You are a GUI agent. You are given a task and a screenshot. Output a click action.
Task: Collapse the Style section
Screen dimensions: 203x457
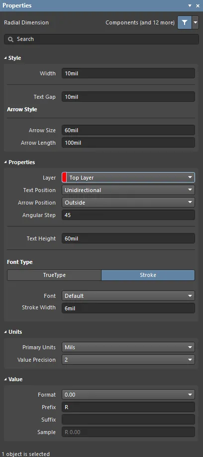(5, 58)
